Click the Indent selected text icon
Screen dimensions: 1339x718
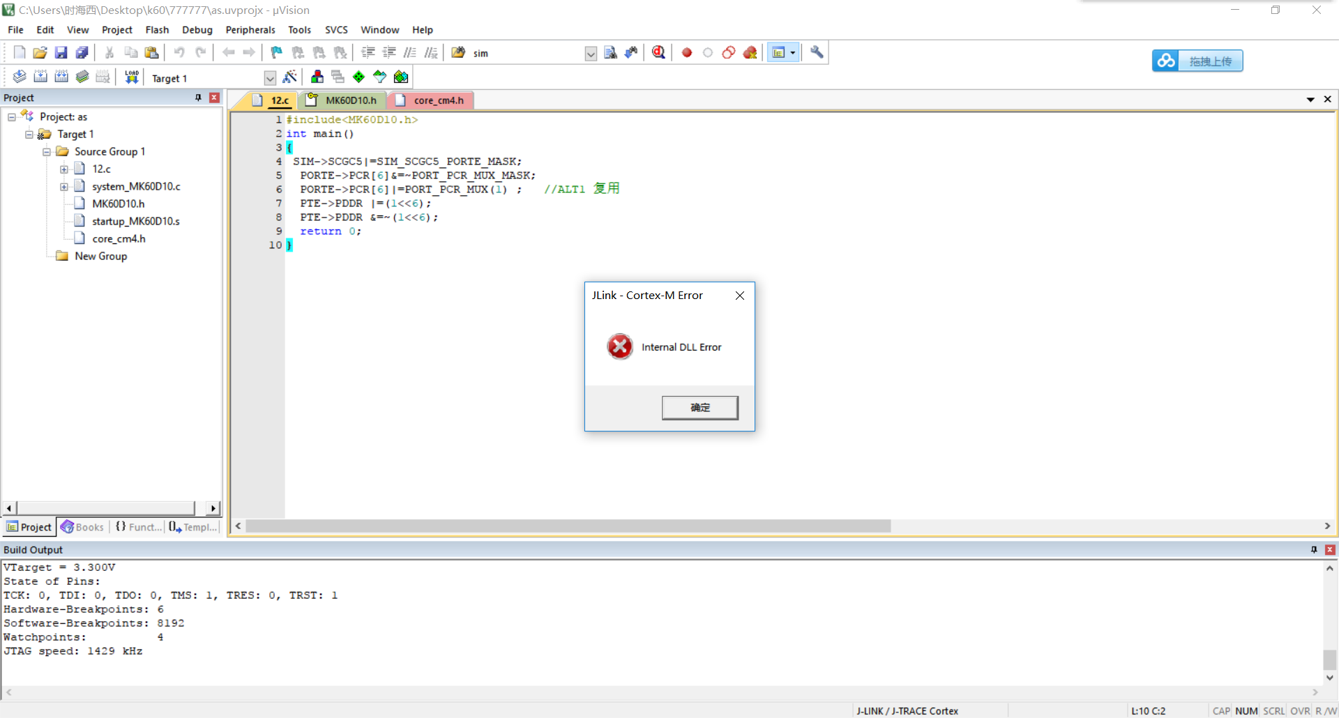tap(368, 52)
